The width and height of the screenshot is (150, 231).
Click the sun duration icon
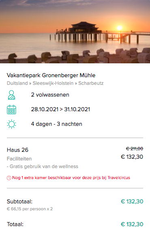tap(11, 124)
